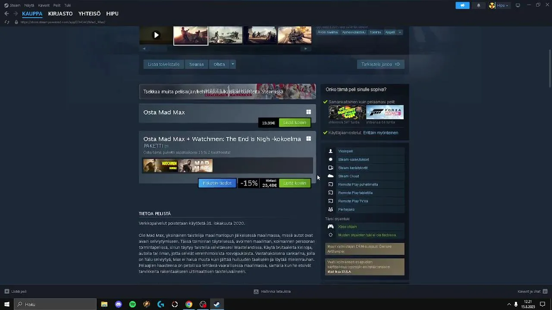Open the Windows Start menu
Image resolution: width=552 pixels, height=310 pixels.
pyautogui.click(x=7, y=304)
